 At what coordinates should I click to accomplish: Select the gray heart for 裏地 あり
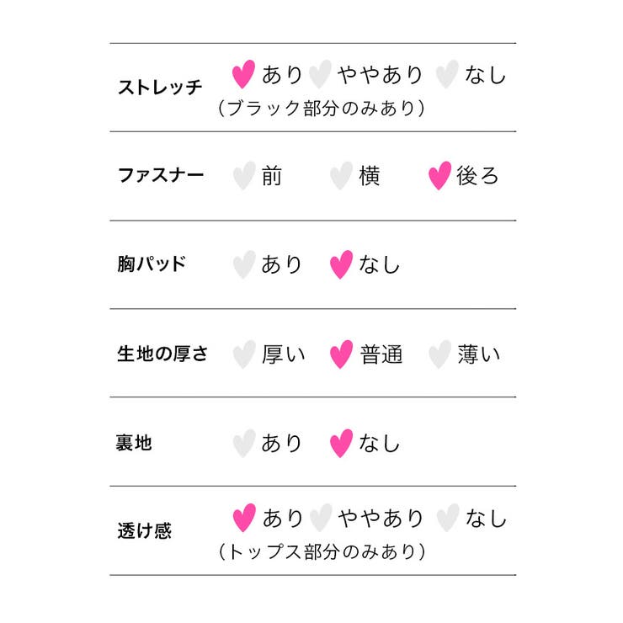point(244,444)
